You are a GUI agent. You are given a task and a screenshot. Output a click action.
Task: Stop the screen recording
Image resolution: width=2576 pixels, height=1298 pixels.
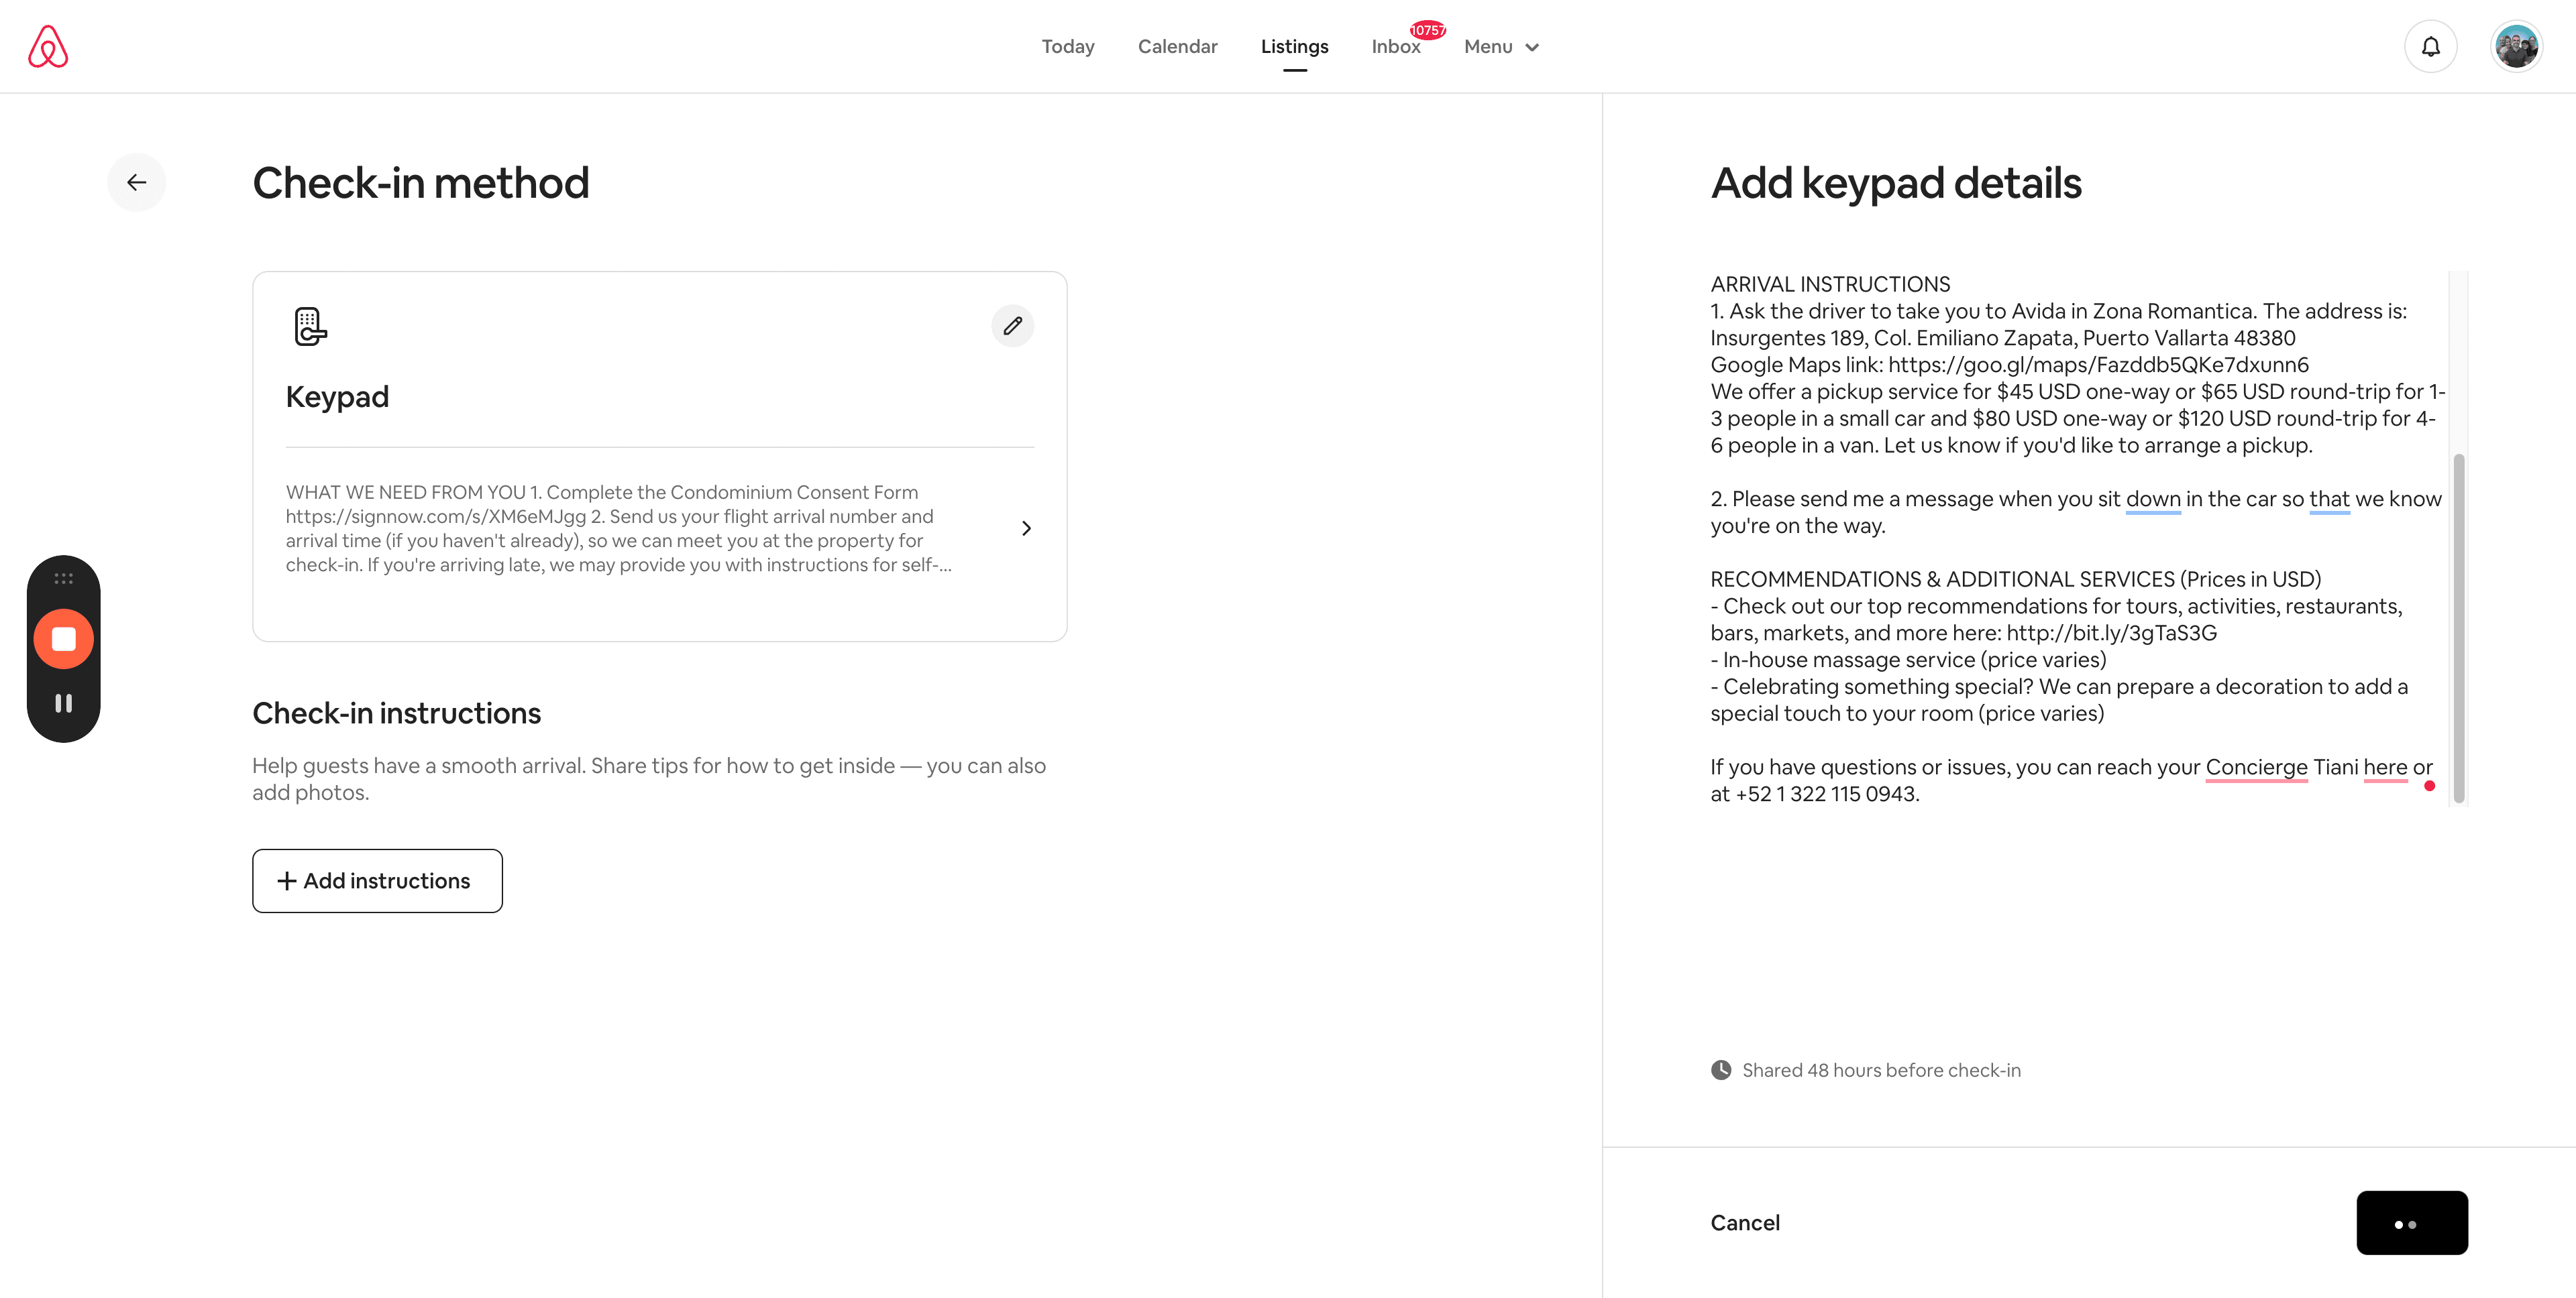[x=64, y=638]
